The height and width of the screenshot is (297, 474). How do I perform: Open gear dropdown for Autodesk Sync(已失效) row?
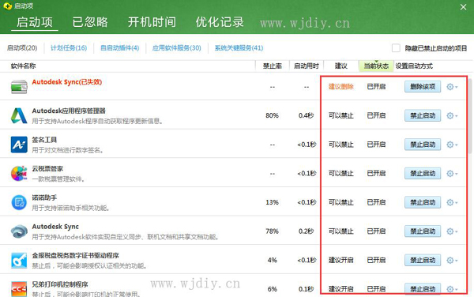(x=452, y=87)
